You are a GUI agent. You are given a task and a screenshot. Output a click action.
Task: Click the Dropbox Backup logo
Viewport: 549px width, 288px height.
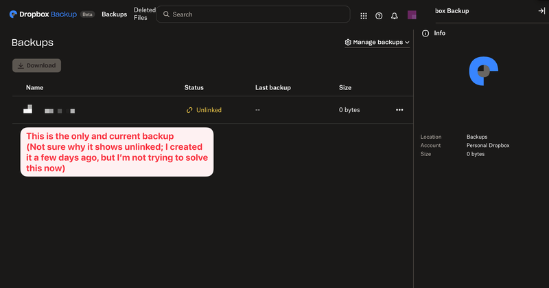(x=43, y=14)
